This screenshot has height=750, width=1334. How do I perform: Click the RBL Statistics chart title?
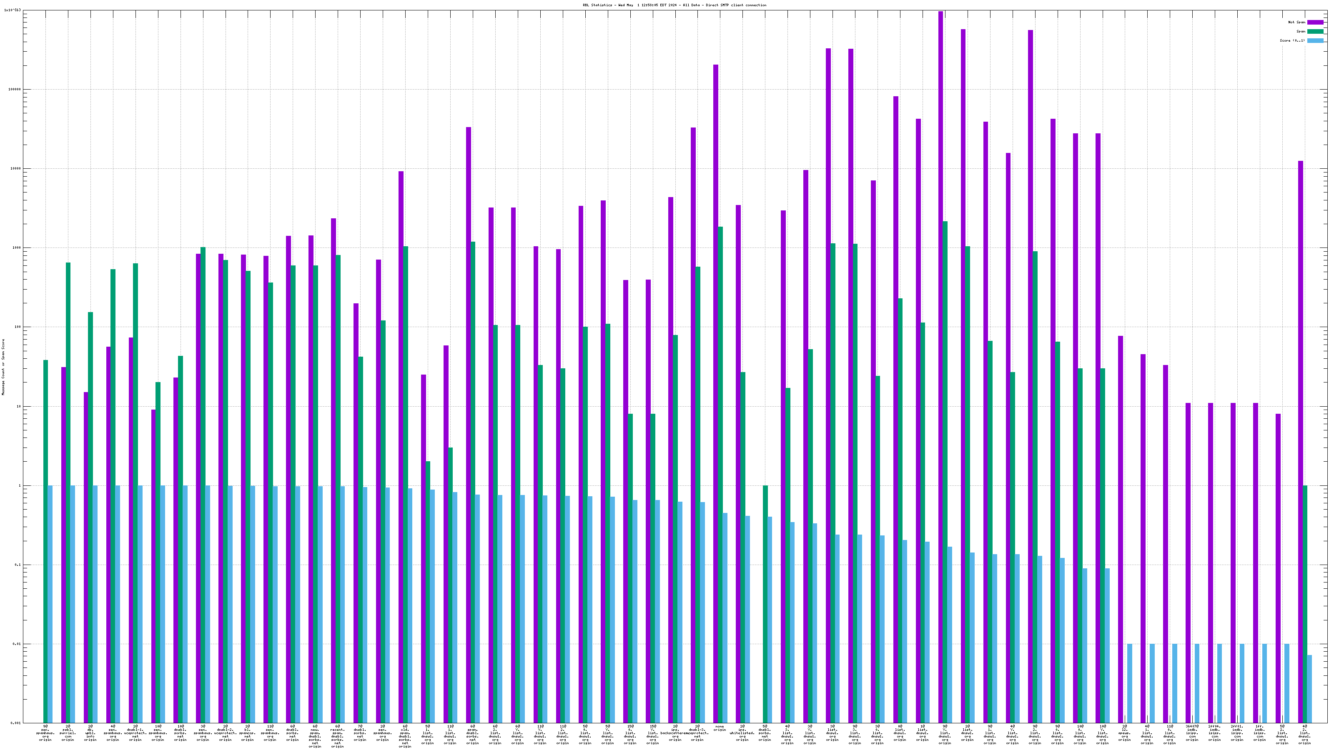[x=674, y=5]
